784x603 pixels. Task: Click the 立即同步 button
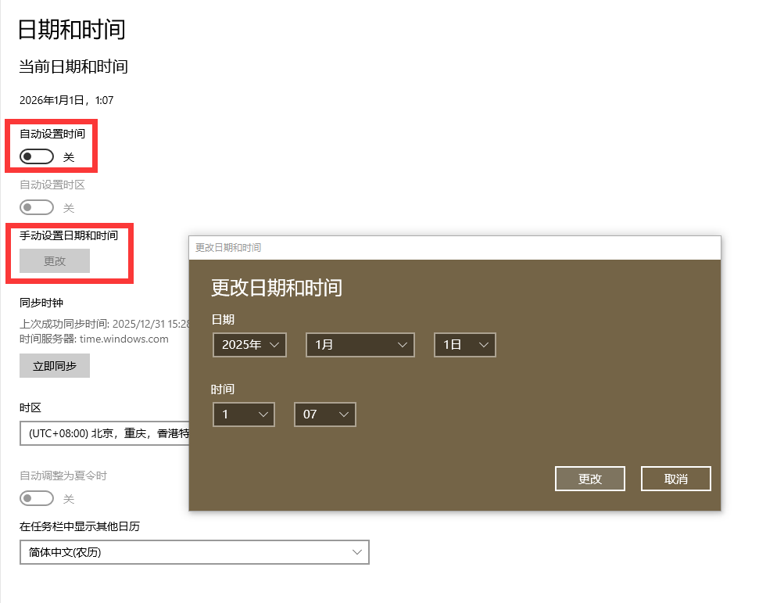(x=55, y=366)
